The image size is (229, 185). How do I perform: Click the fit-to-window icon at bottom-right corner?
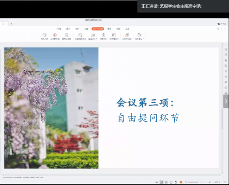[225, 182]
